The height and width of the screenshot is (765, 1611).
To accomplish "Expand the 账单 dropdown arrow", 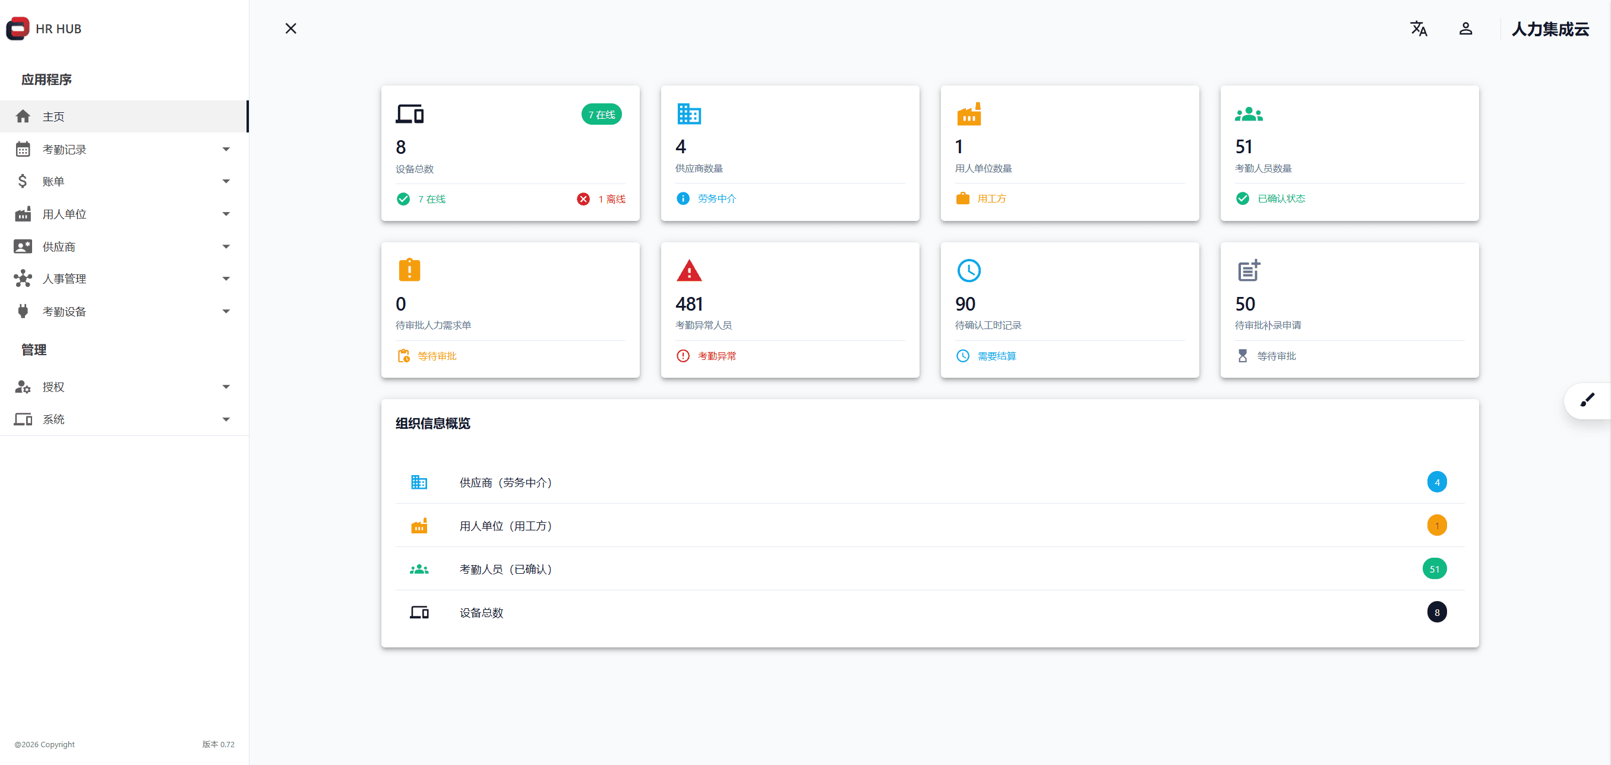I will [226, 182].
